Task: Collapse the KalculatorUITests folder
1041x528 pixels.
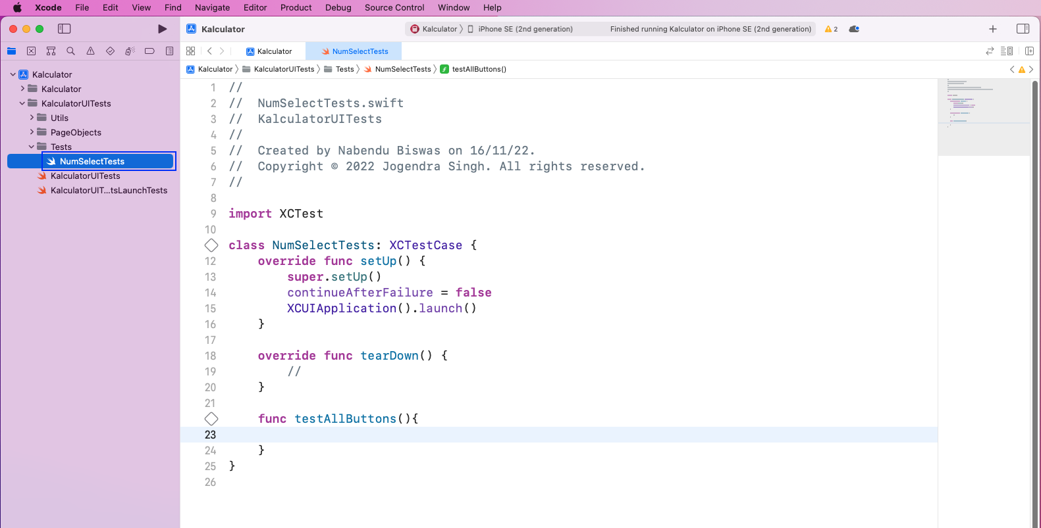Action: (x=22, y=103)
